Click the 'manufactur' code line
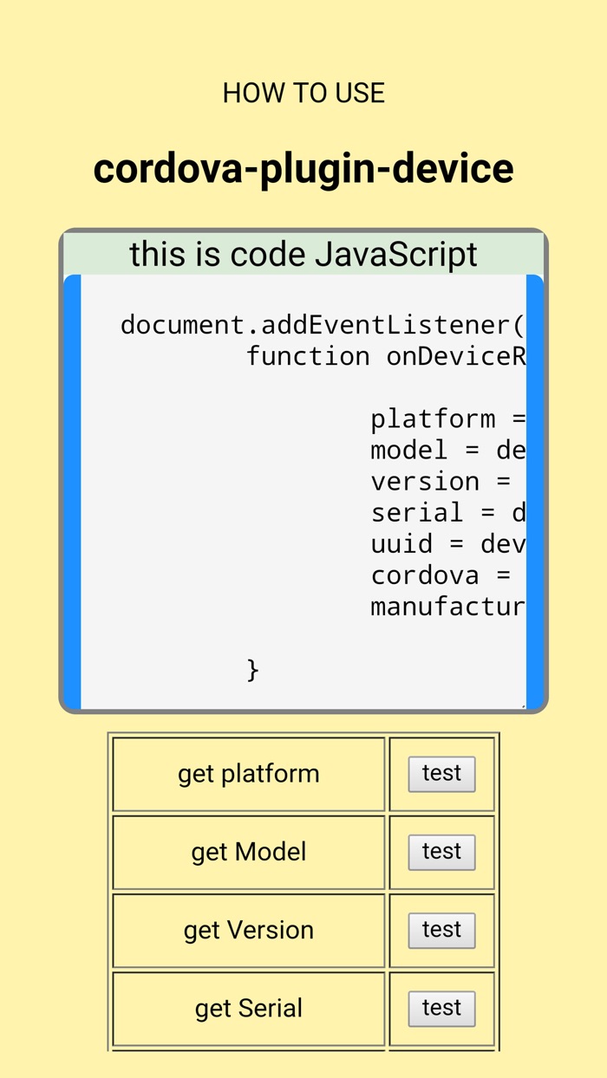607x1078 pixels. click(448, 606)
